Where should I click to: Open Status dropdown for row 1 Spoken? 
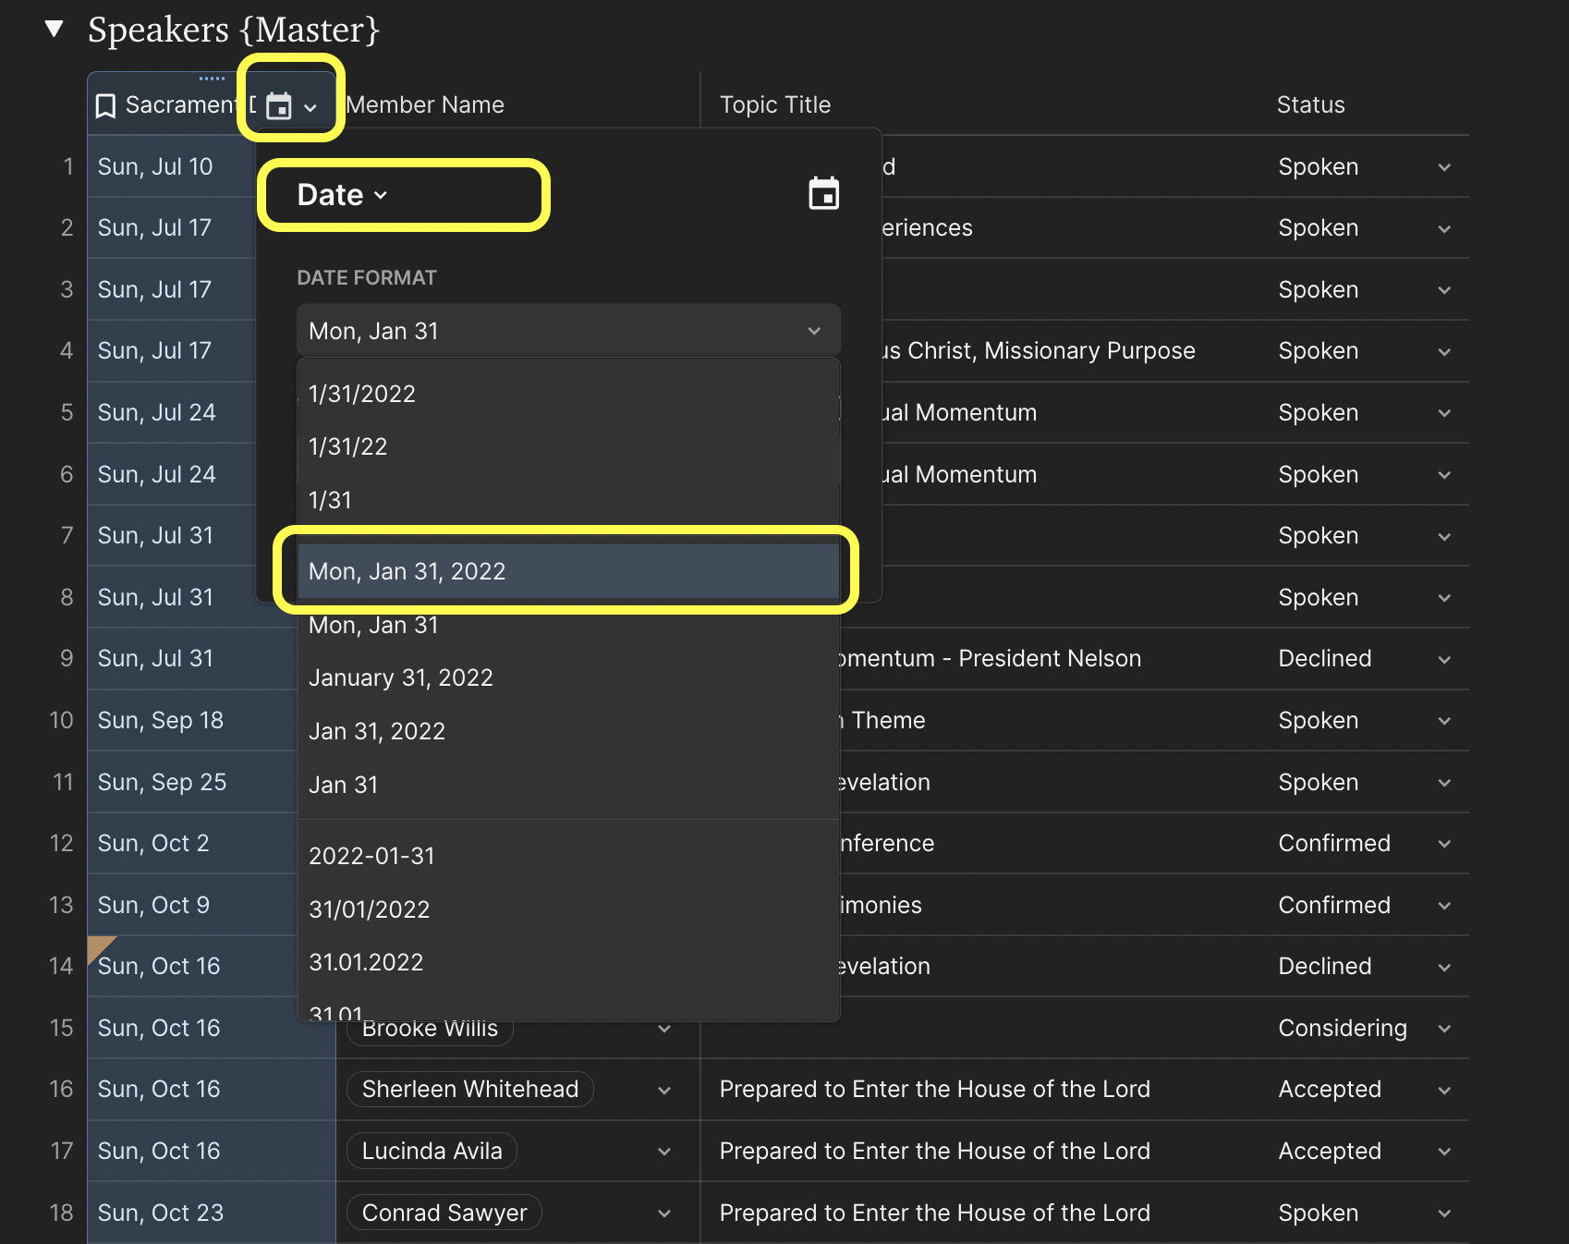pyautogui.click(x=1443, y=167)
